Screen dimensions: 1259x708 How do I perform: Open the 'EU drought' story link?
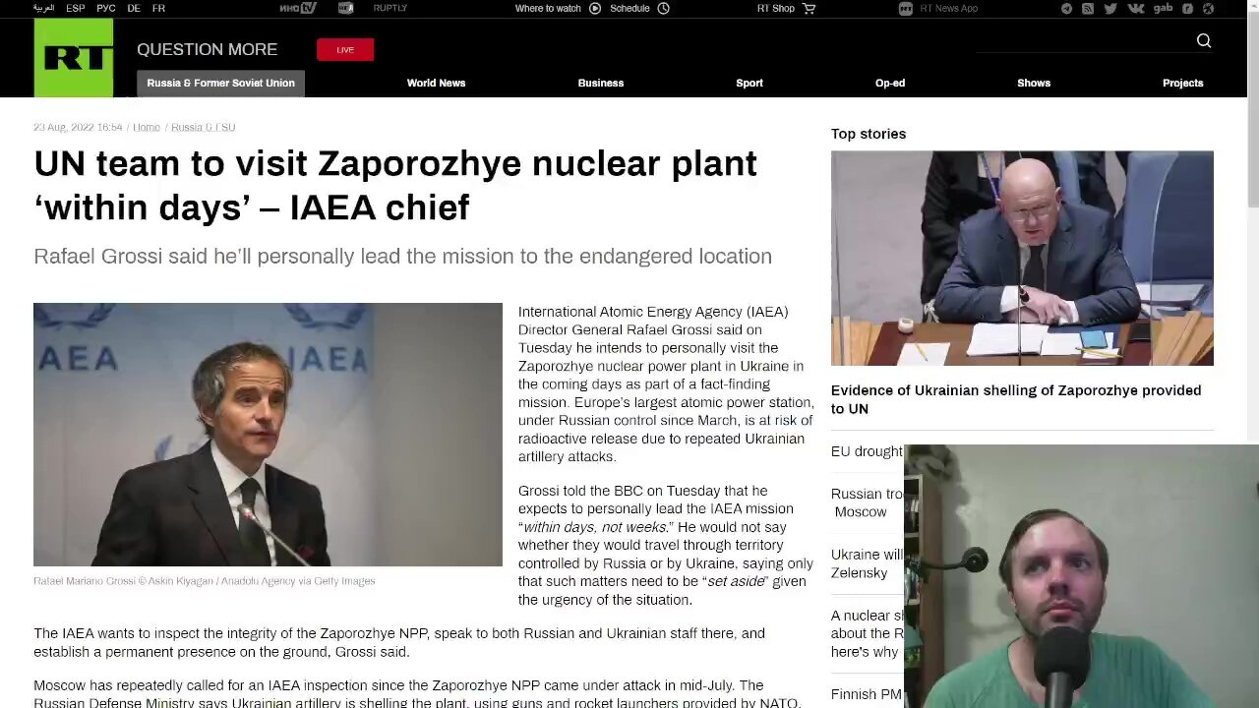(x=867, y=451)
